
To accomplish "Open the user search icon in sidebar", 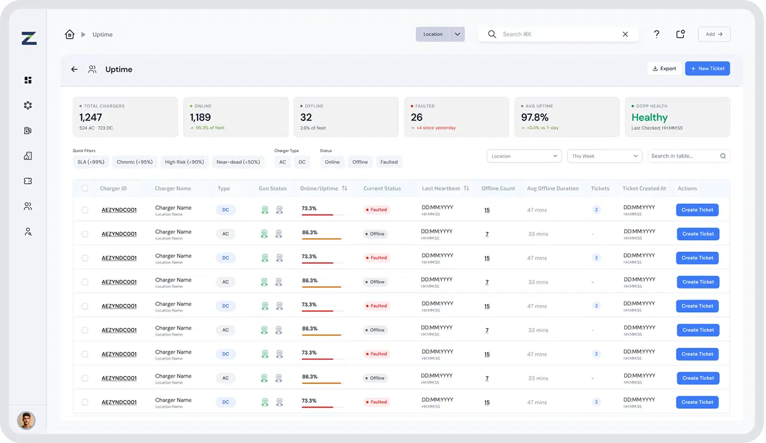I will tap(28, 231).
